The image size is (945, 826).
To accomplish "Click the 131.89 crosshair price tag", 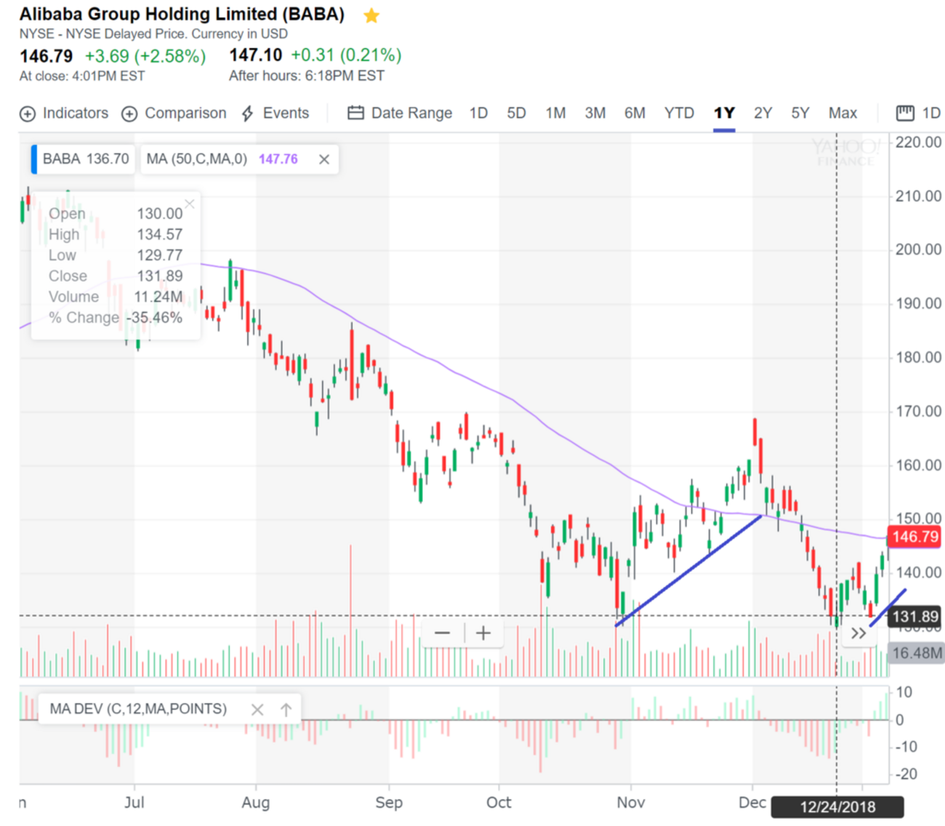I will [x=914, y=617].
